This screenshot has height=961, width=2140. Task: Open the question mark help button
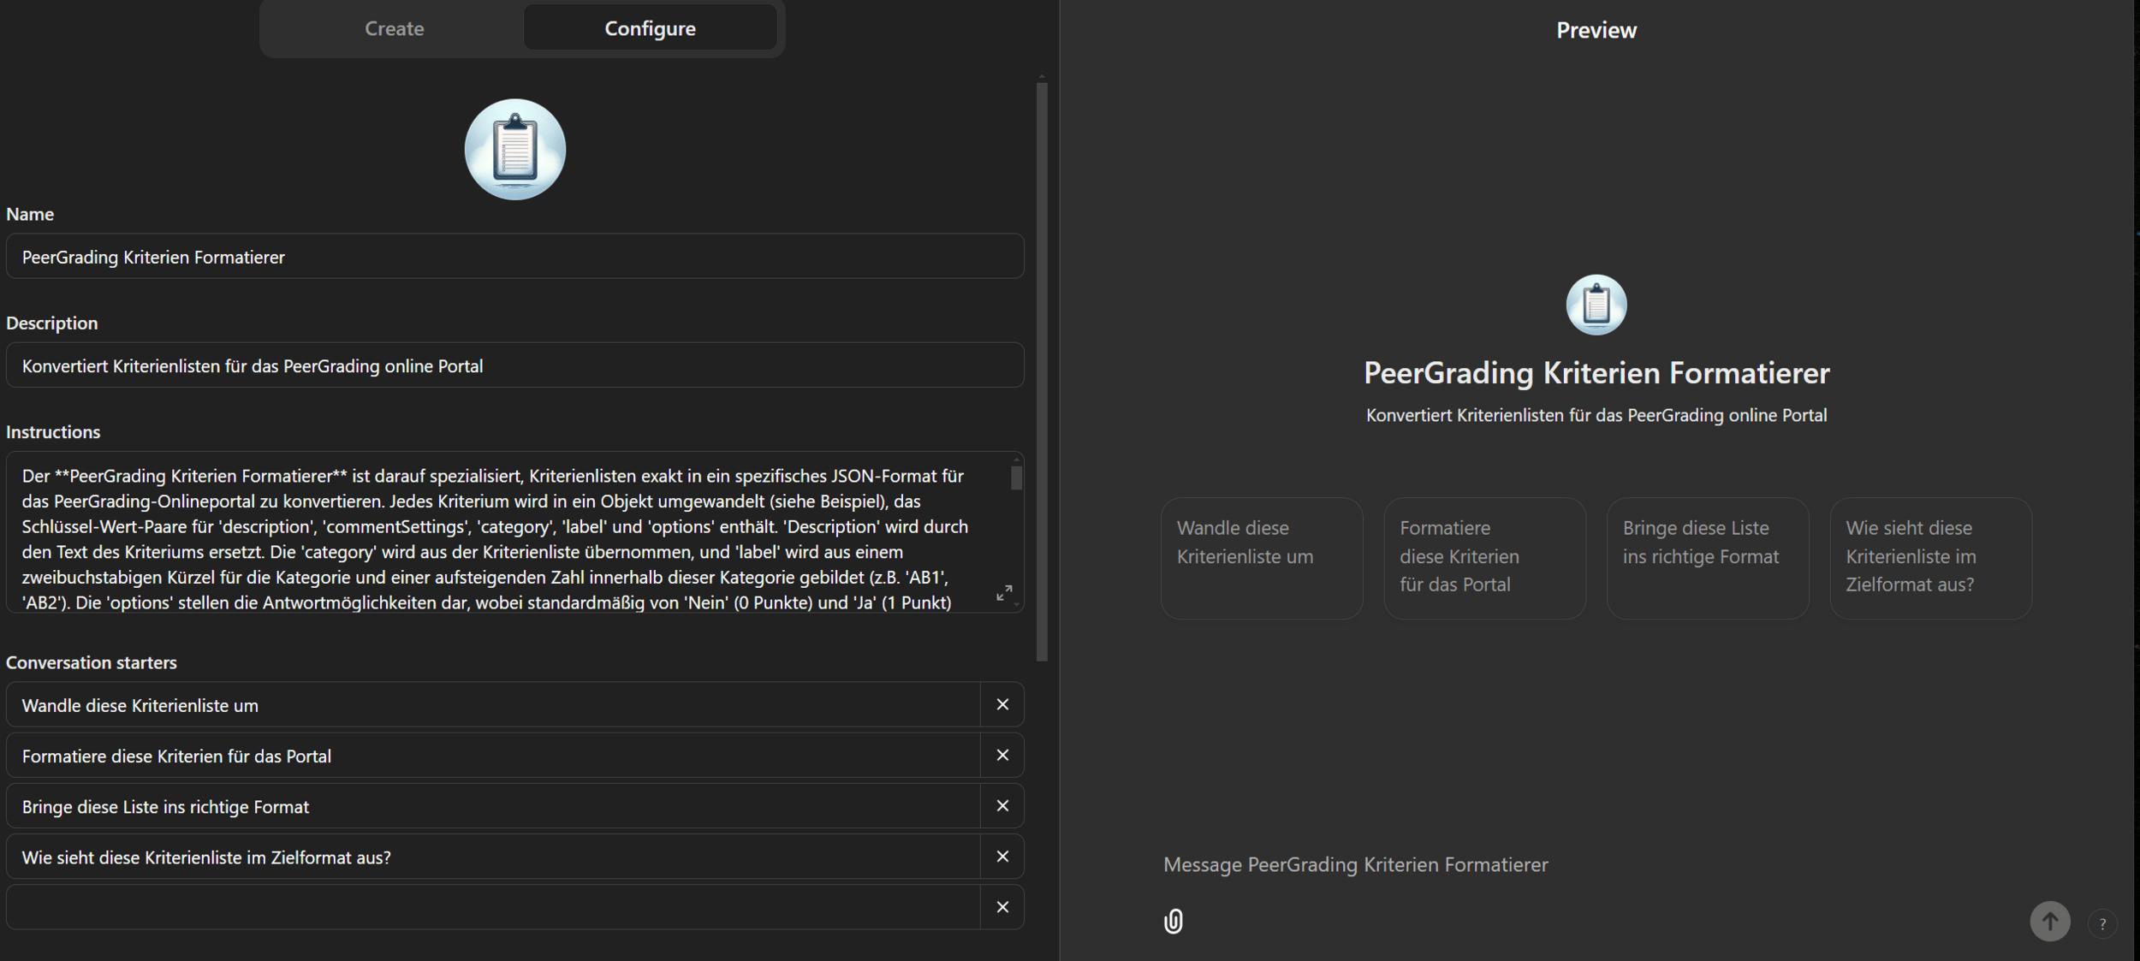(2101, 923)
